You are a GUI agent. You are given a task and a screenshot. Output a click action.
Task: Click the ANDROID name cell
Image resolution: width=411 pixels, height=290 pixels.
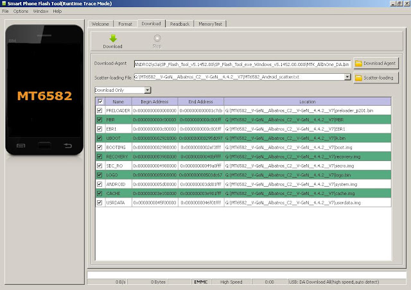(118, 184)
